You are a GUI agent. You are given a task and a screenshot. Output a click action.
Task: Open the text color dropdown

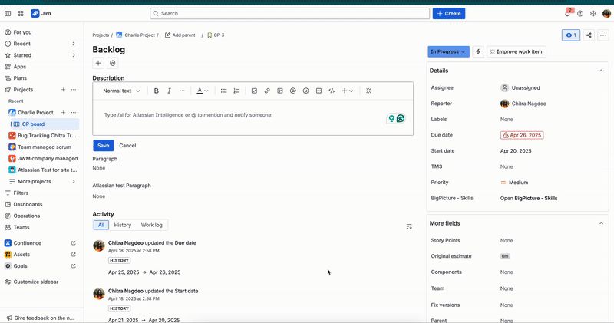tap(202, 91)
